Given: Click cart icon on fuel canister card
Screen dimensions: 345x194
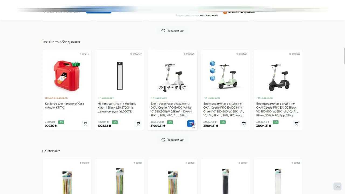Looking at the screenshot, I should pyautogui.click(x=85, y=124).
